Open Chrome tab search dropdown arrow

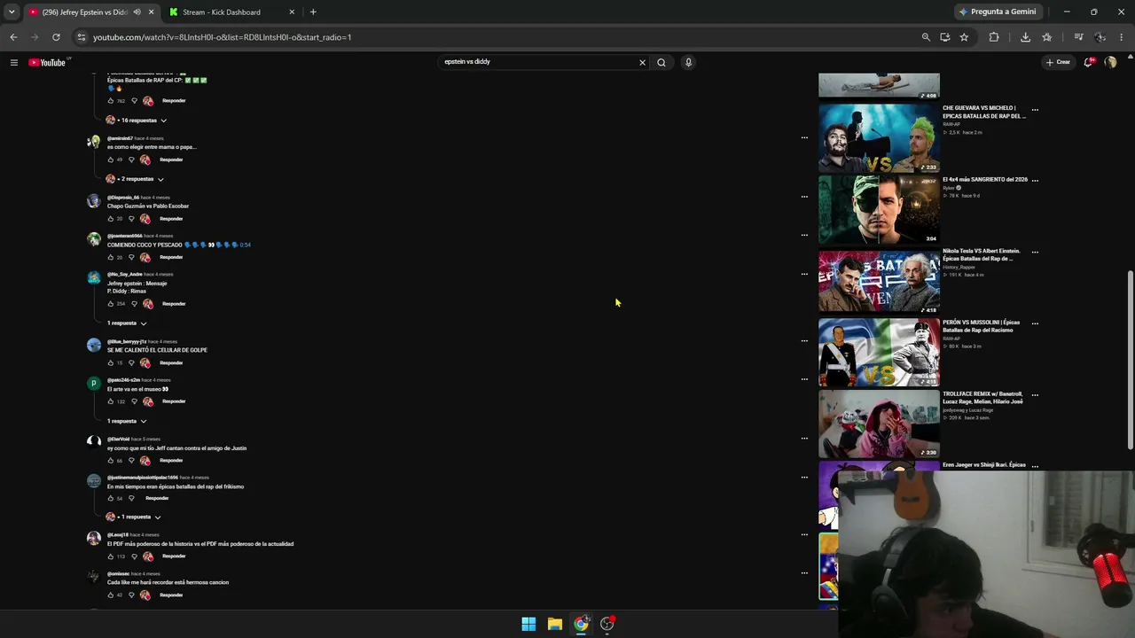pos(12,12)
